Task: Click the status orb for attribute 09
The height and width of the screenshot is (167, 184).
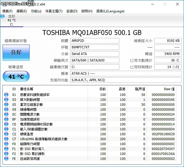Action: tap(6, 109)
